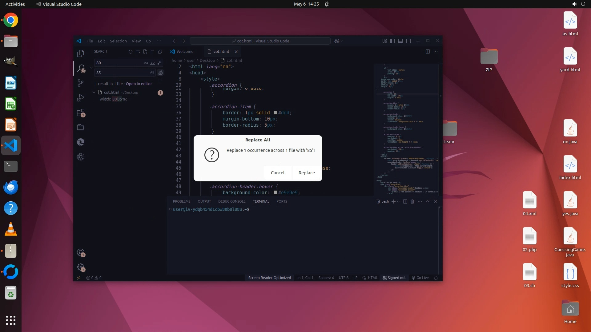Switch to the Welcome tab
The height and width of the screenshot is (332, 591).
(185, 52)
